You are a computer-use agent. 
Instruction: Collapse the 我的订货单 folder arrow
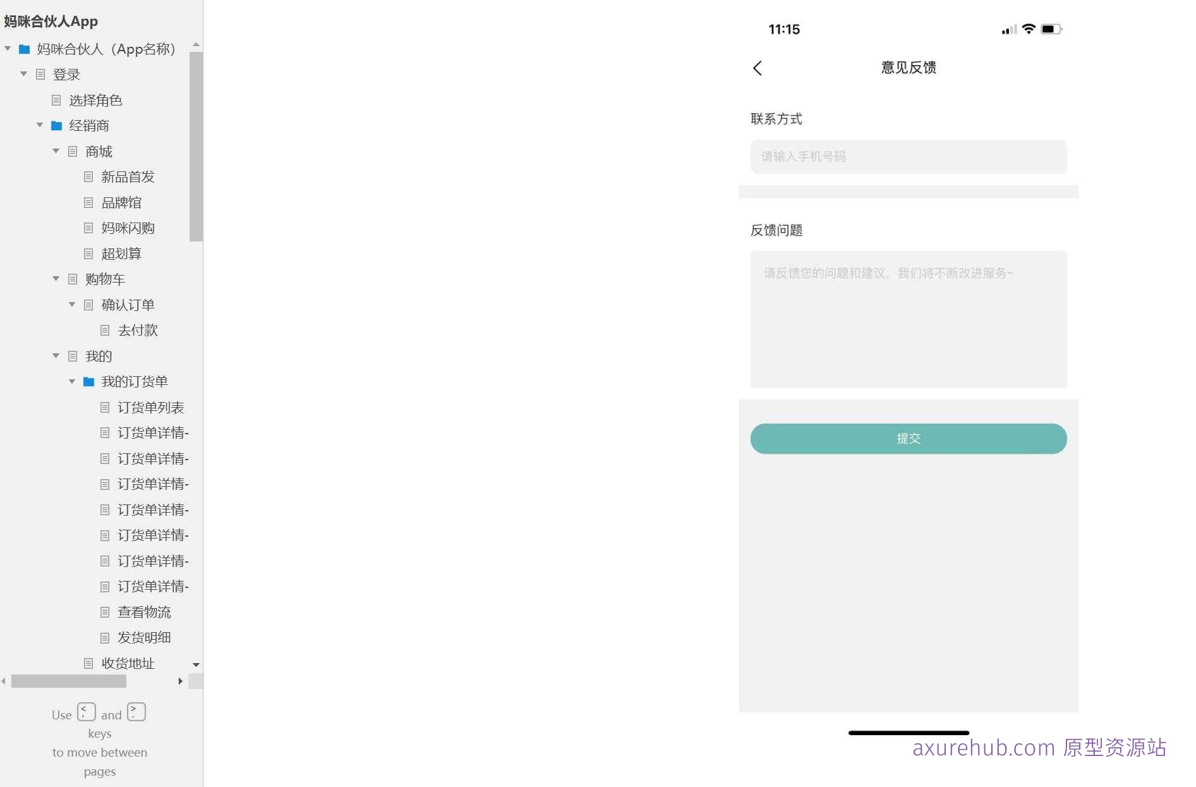[72, 382]
